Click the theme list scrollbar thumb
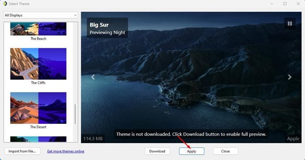 75,114
